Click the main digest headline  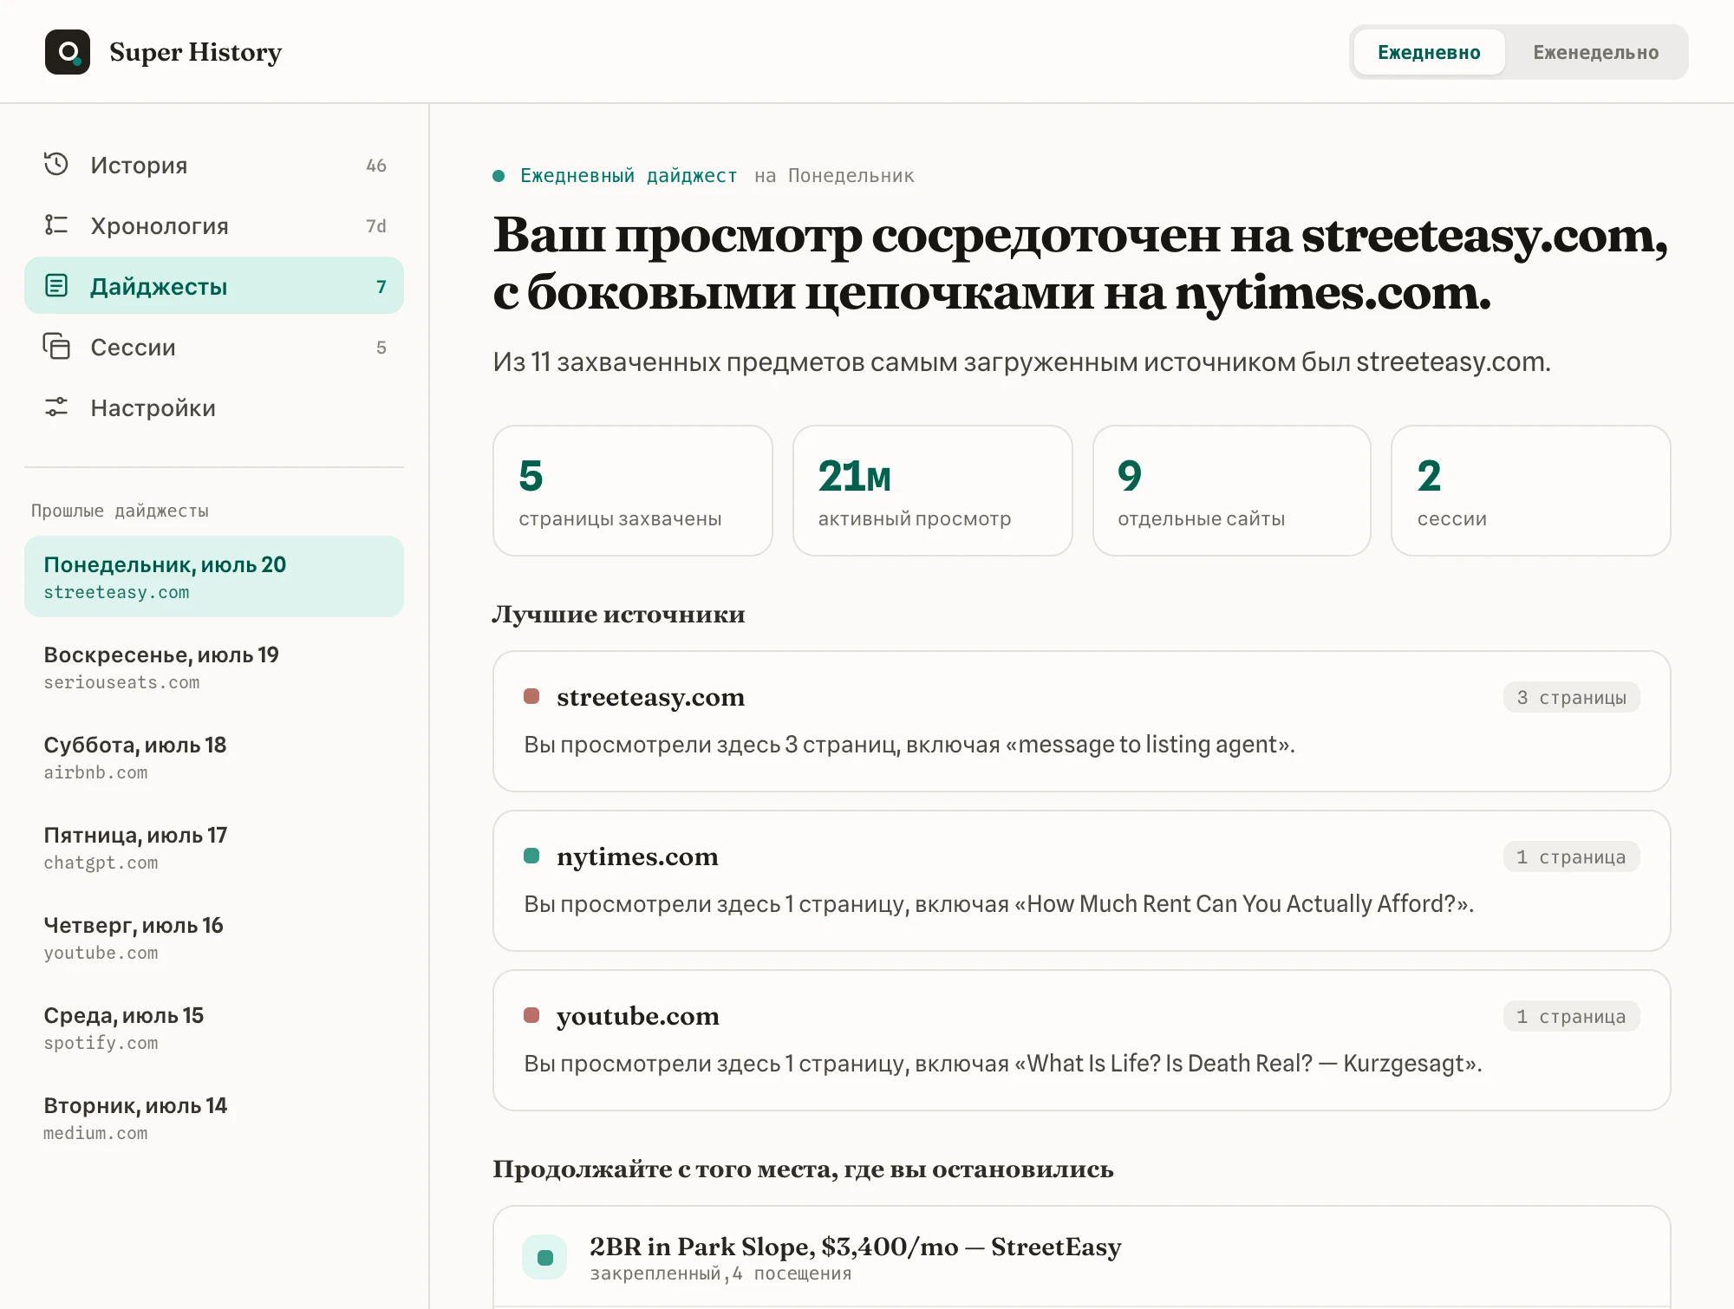click(x=1080, y=264)
